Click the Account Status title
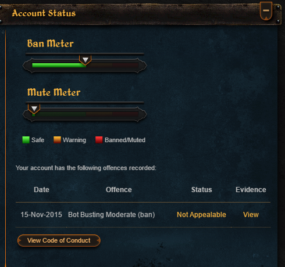The width and height of the screenshot is (285, 267). [x=44, y=13]
